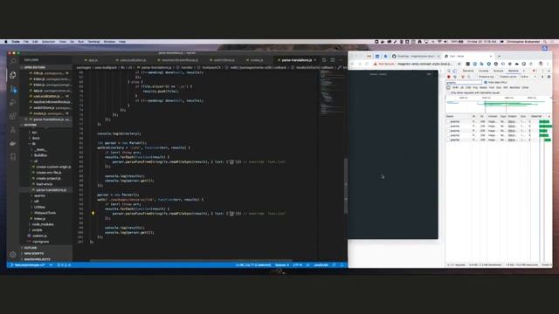This screenshot has height=314, width=559.
Task: Expand the bin folder in explorer
Action: (x=34, y=132)
